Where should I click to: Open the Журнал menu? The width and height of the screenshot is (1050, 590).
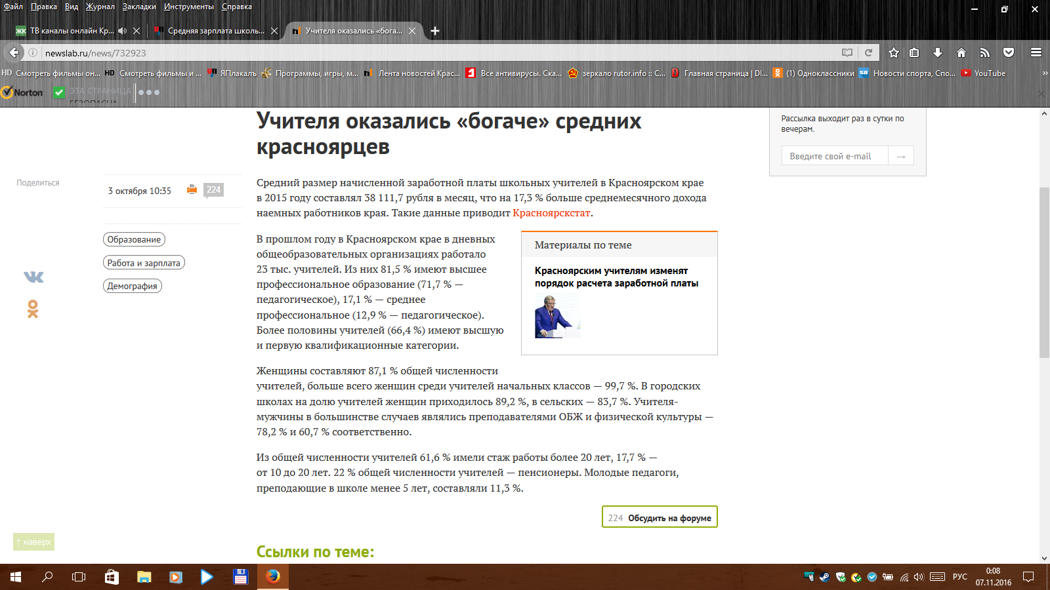click(x=100, y=7)
